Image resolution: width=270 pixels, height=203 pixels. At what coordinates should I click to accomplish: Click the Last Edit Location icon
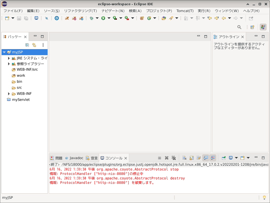click(x=210, y=18)
